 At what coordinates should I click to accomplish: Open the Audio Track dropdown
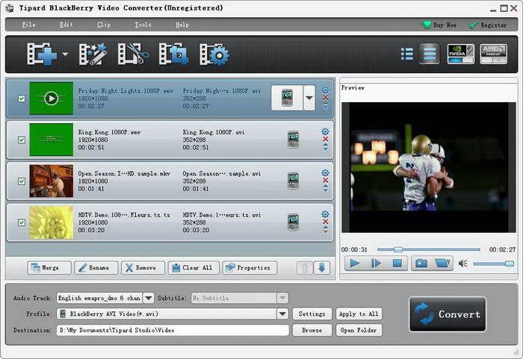pyautogui.click(x=148, y=298)
